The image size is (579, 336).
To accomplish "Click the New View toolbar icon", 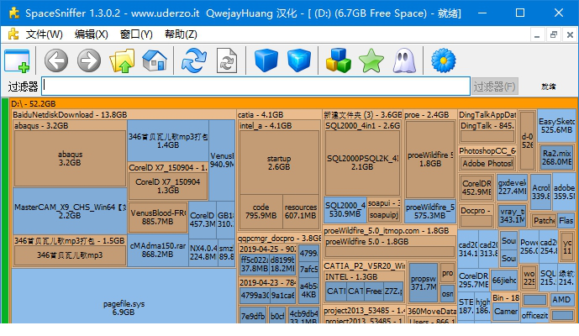I will 18,60.
